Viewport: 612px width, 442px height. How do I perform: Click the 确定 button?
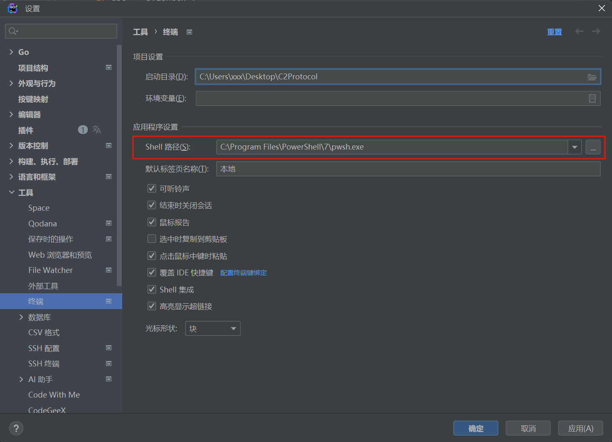coord(476,428)
